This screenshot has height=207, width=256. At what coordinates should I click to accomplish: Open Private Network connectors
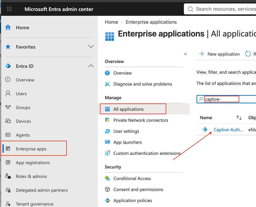[x=141, y=120]
